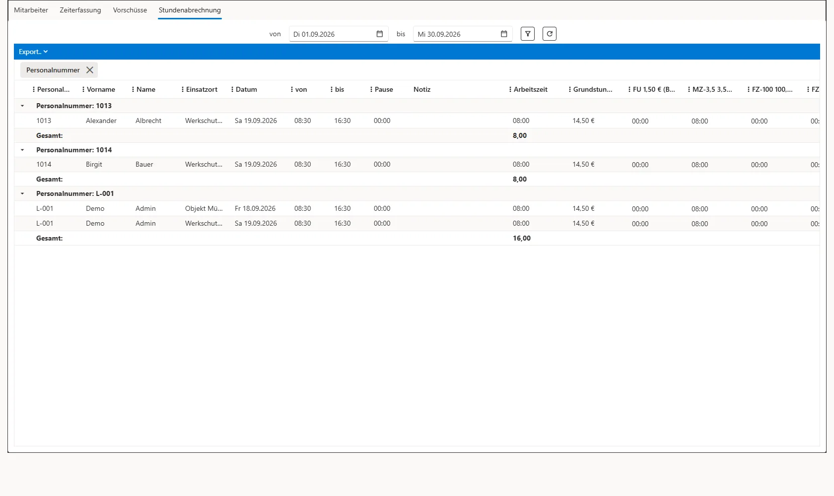The image size is (834, 496).
Task: Open column menu dots for Pause column
Action: point(371,89)
